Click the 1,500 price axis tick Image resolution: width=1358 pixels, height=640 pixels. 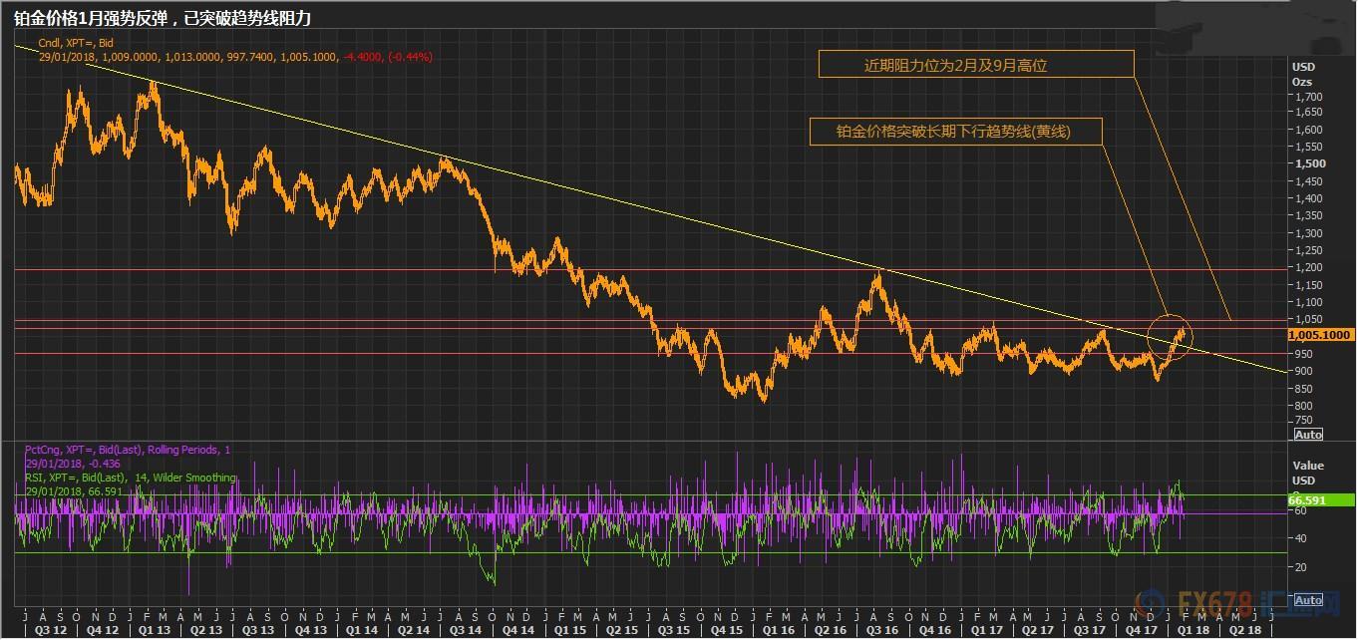(1308, 163)
